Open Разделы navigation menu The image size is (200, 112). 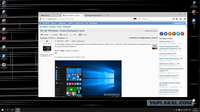(46, 23)
